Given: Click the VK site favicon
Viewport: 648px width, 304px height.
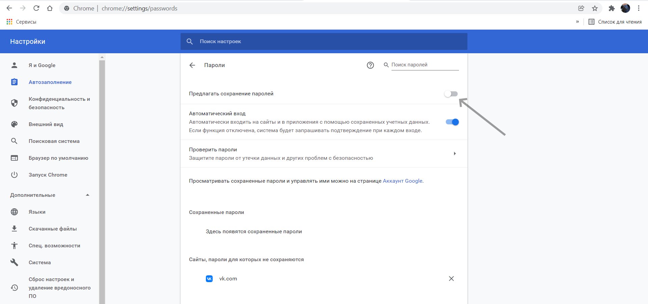Looking at the screenshot, I should pos(209,279).
